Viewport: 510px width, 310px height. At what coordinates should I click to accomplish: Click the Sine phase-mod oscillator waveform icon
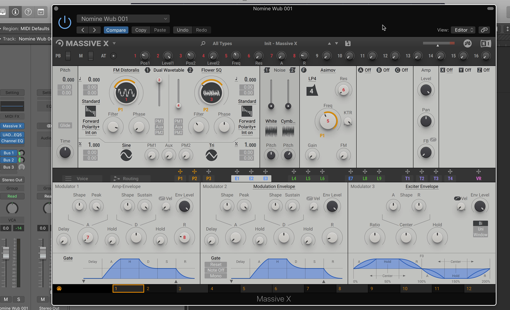(126, 155)
